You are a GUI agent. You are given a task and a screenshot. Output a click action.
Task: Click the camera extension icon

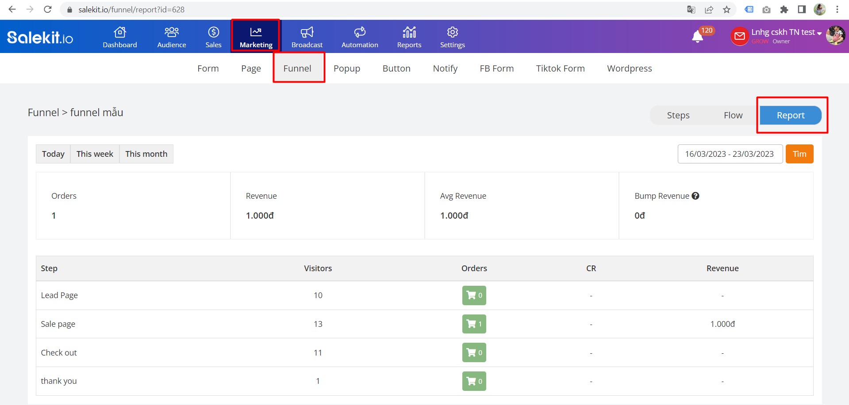766,9
